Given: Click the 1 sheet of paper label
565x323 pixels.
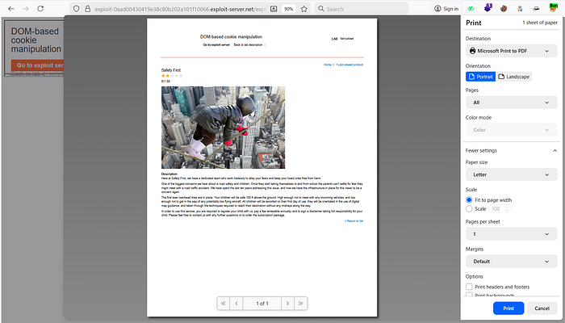Looking at the screenshot, I should (540, 23).
